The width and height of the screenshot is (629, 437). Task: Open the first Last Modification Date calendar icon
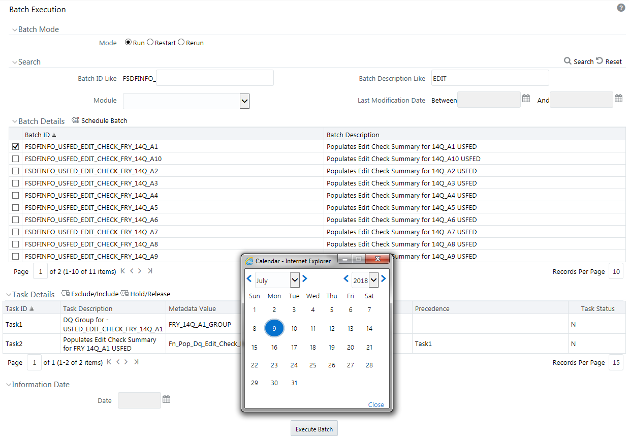click(526, 98)
